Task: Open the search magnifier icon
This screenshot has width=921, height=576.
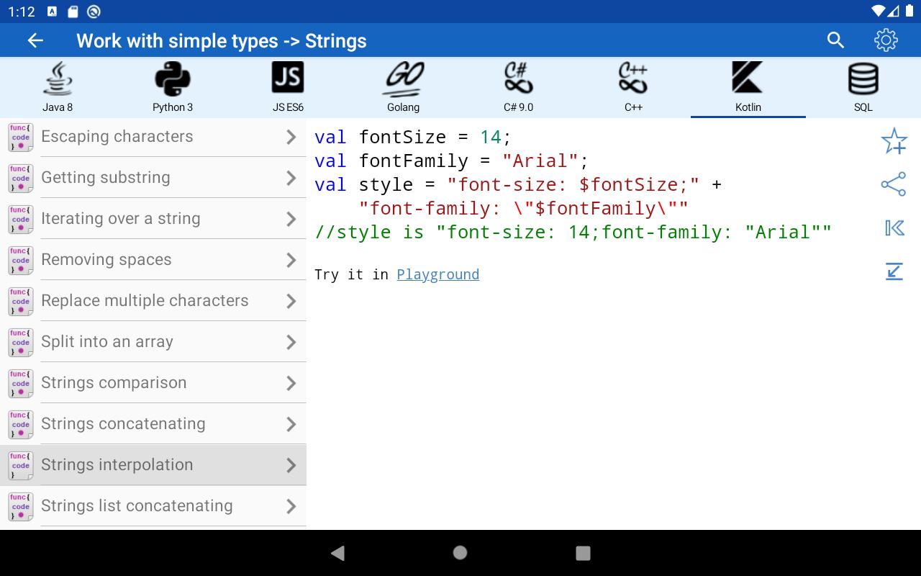Action: [x=835, y=40]
